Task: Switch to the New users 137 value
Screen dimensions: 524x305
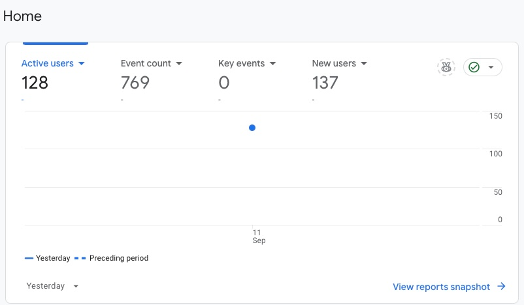Action: pos(325,83)
